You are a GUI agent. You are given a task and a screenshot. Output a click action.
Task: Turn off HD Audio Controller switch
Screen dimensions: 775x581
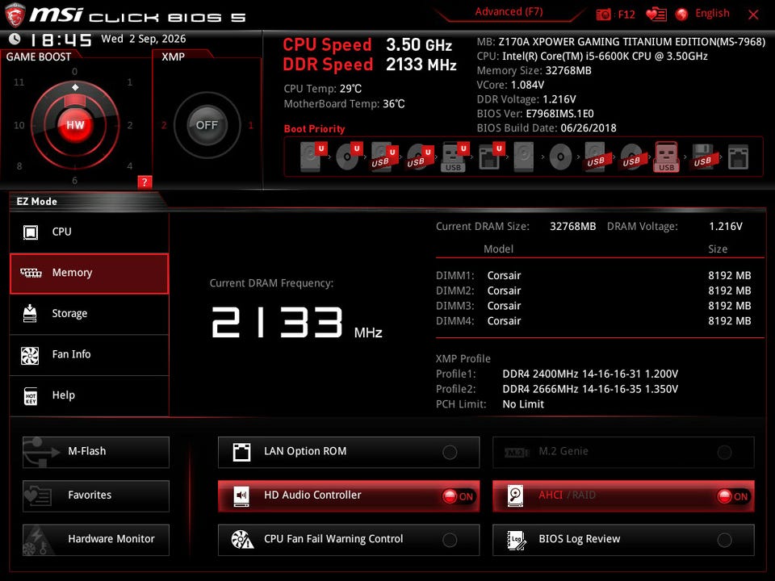click(x=459, y=496)
